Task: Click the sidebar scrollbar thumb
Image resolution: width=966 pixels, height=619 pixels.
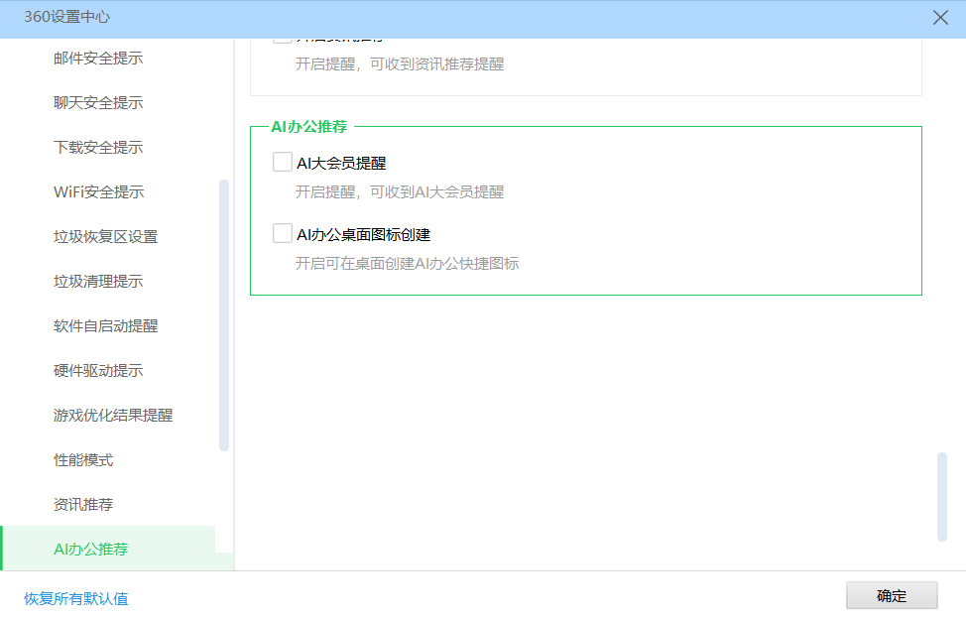Action: pos(223,315)
